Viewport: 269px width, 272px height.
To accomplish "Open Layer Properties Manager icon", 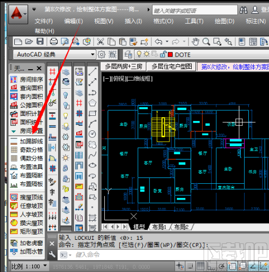I will pos(128,54).
